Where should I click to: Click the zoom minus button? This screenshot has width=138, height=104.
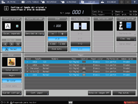coord(53,34)
